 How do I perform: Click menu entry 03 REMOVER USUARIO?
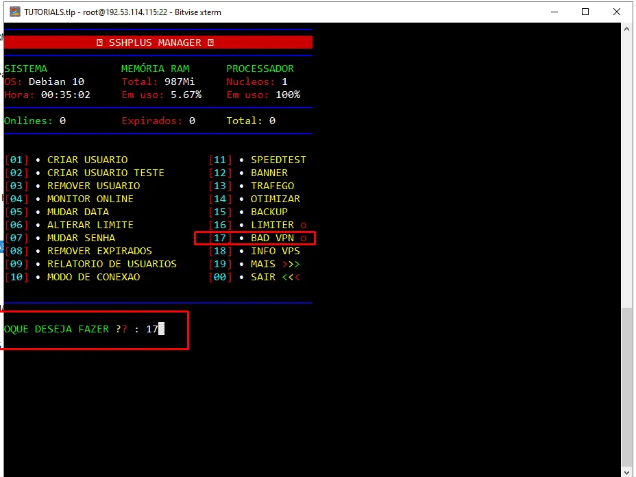73,186
